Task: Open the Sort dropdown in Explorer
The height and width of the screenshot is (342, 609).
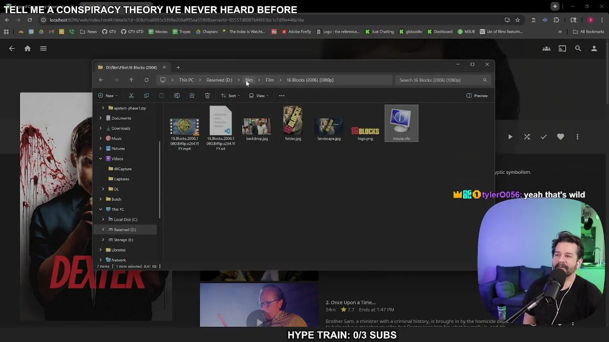Action: coord(230,95)
